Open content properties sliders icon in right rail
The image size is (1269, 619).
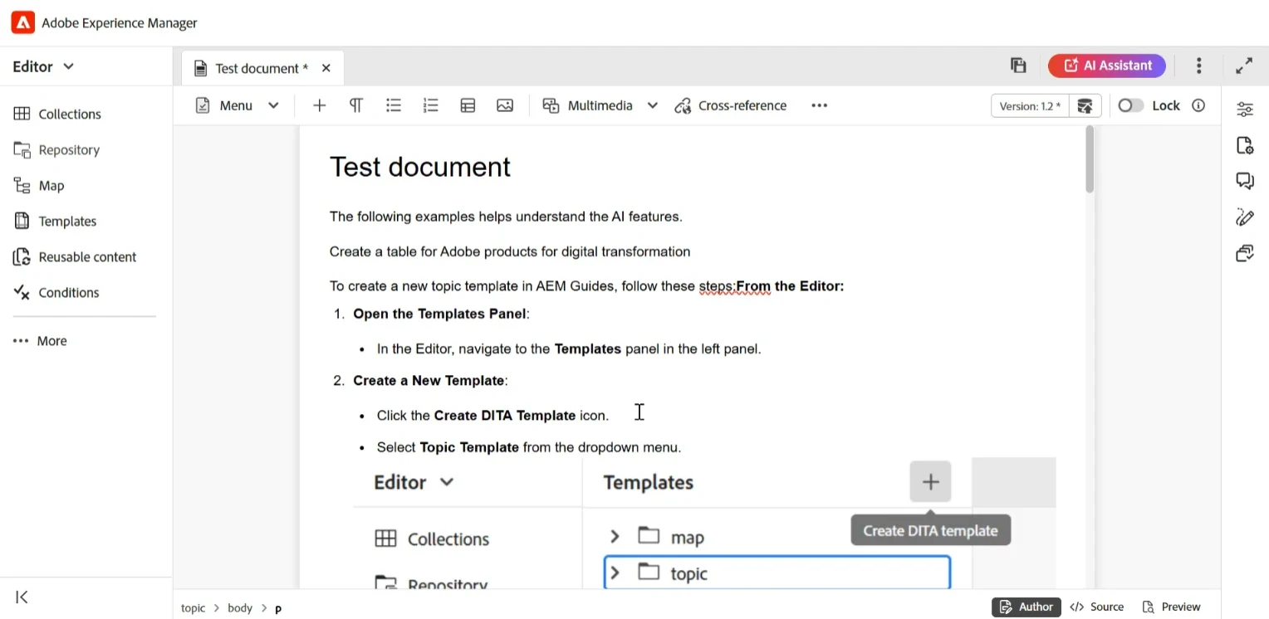[1245, 110]
